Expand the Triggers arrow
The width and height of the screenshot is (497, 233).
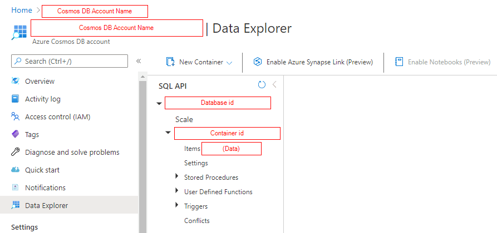tap(177, 205)
